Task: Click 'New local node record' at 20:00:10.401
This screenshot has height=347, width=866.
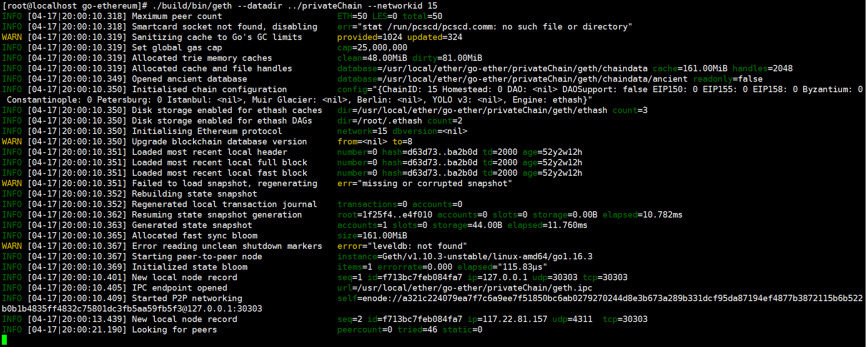Action: [184, 278]
